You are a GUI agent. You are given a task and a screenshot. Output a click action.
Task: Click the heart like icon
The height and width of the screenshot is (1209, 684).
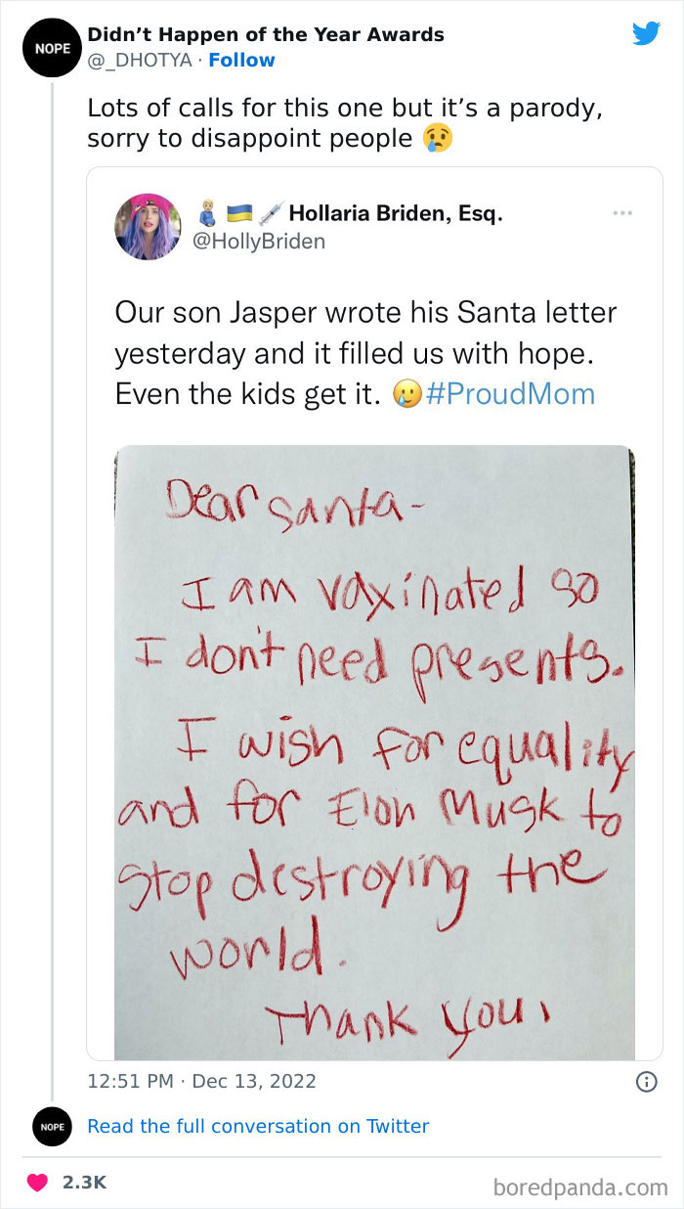(x=38, y=1182)
